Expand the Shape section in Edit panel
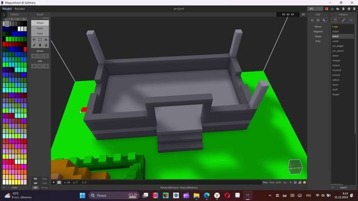The height and width of the screenshot is (201, 358). 318,36
